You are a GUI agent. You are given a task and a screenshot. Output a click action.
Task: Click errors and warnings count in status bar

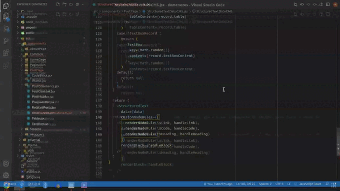tap(34, 184)
